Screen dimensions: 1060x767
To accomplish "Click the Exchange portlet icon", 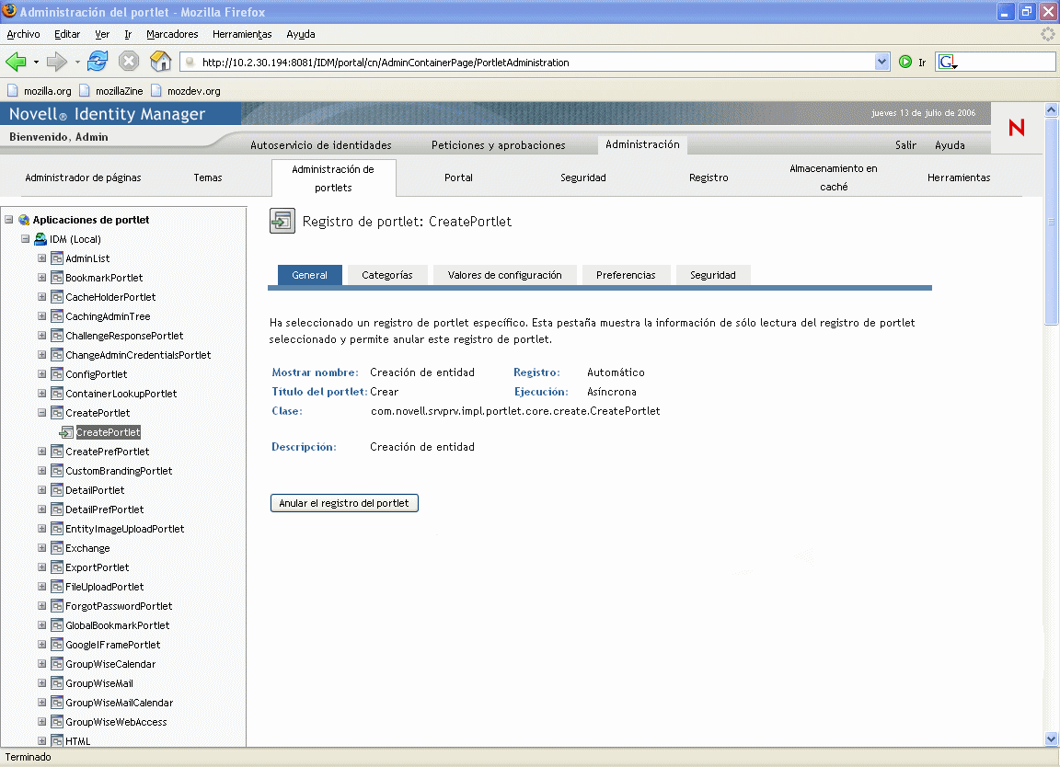I will point(57,548).
